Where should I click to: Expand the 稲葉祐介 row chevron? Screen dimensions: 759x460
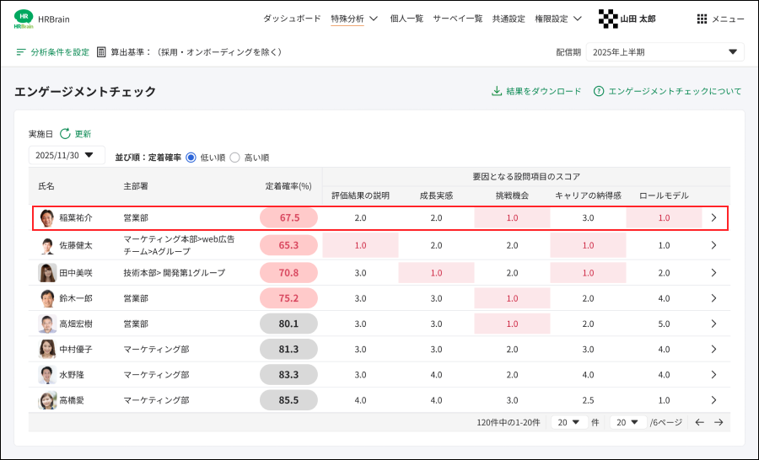pos(713,217)
